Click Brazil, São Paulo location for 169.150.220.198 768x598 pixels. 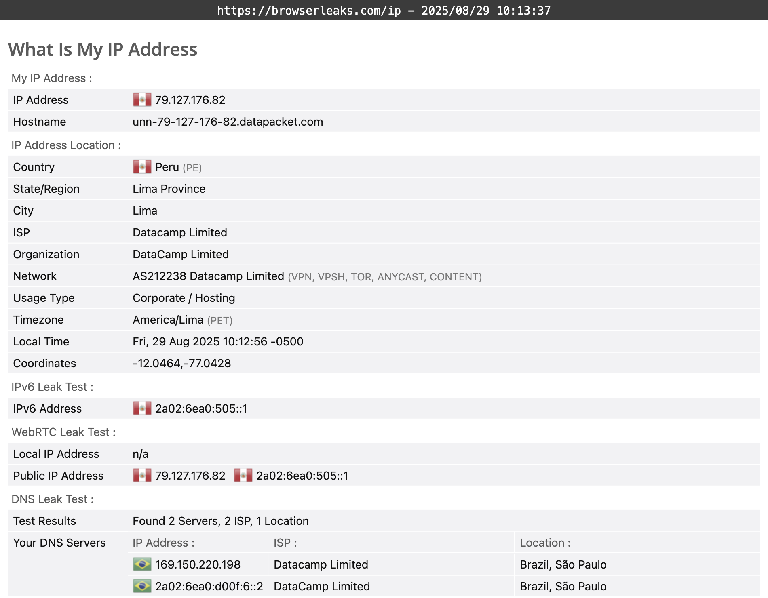563,564
